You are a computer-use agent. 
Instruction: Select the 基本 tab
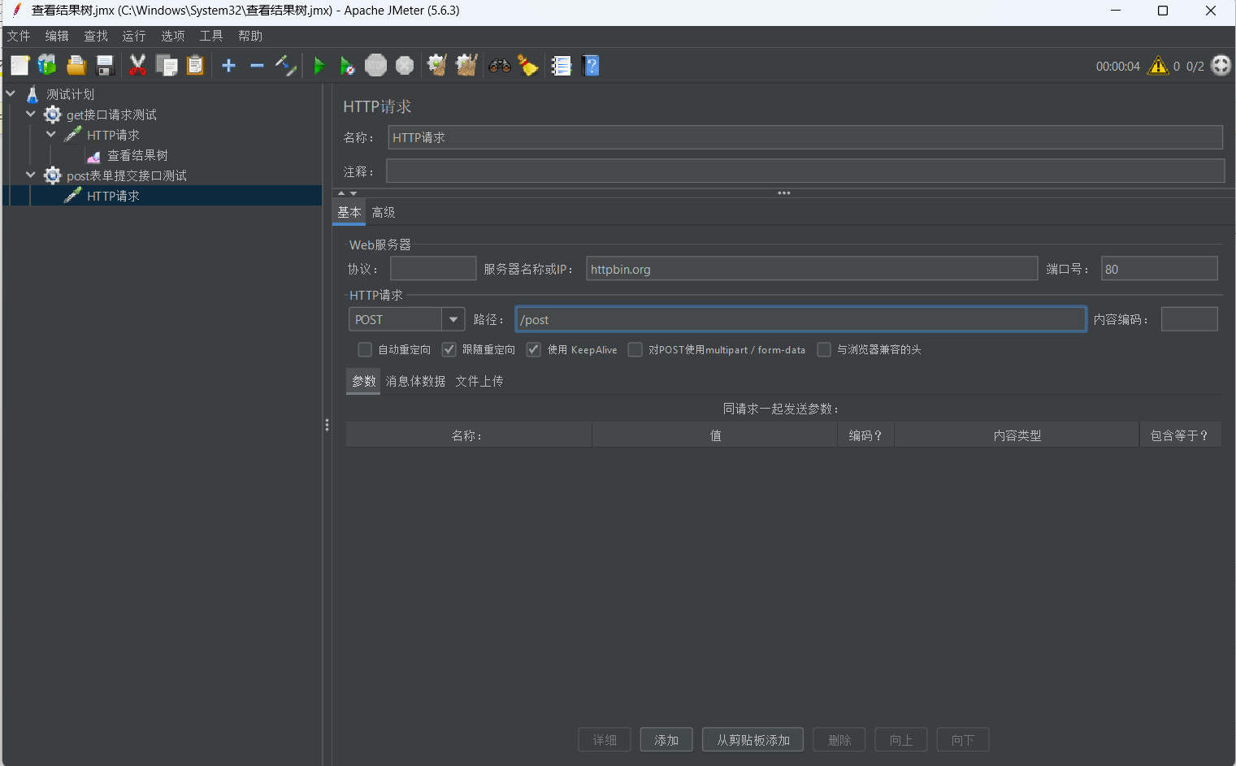pyautogui.click(x=349, y=212)
